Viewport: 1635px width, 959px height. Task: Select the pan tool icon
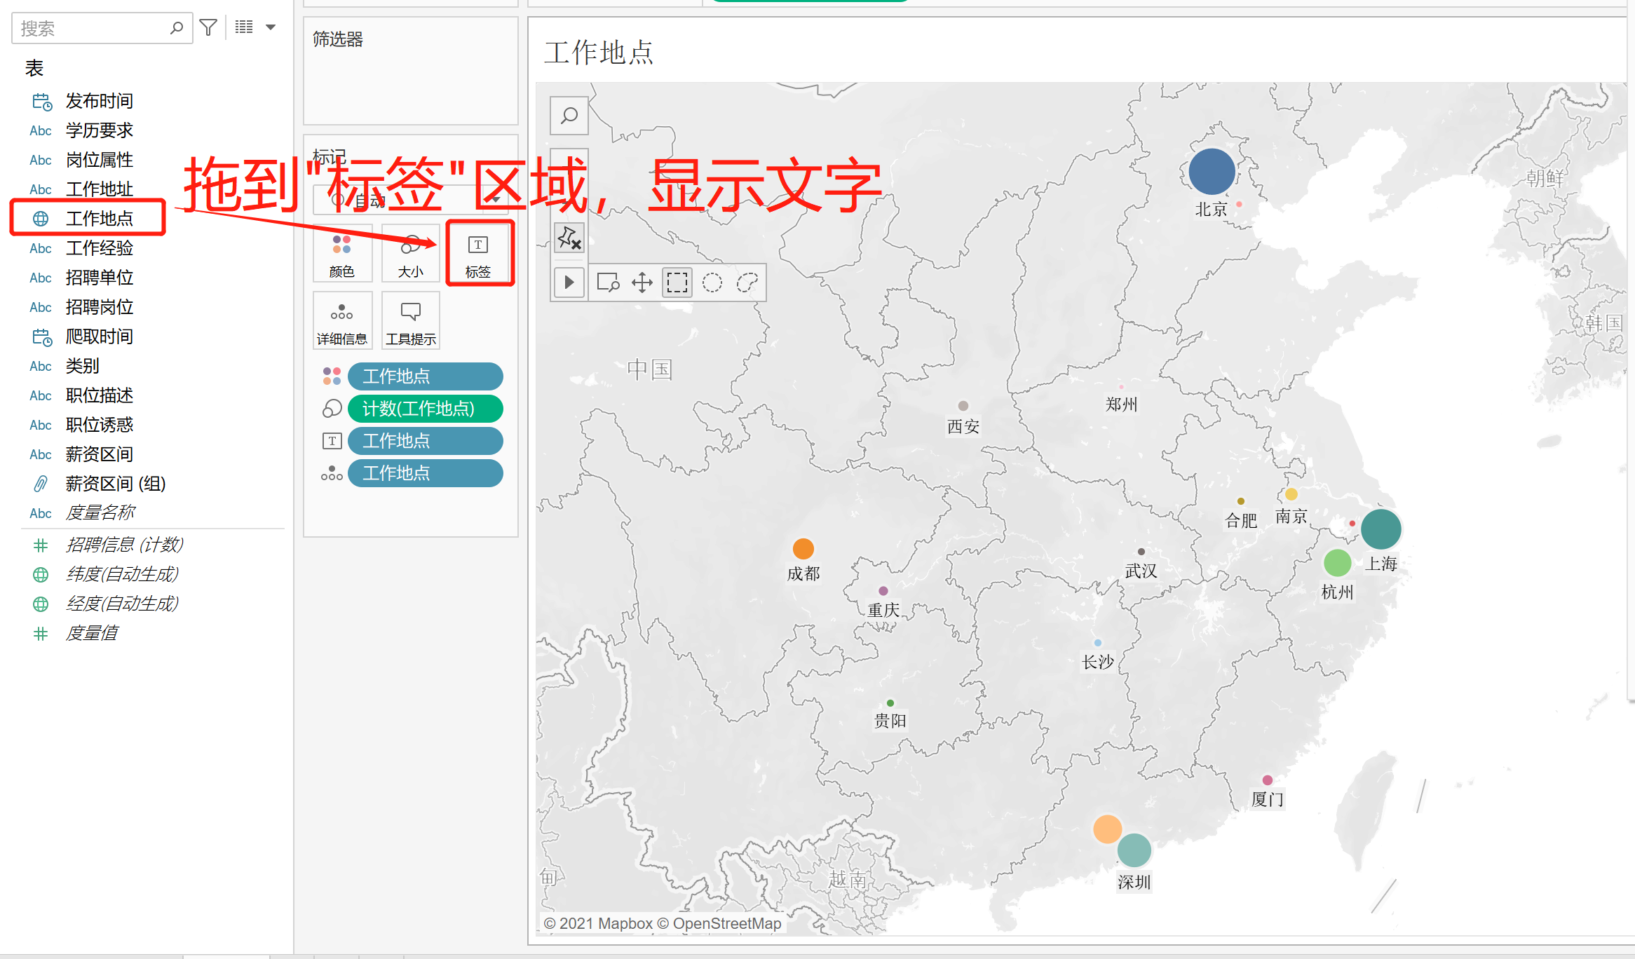[x=642, y=283]
